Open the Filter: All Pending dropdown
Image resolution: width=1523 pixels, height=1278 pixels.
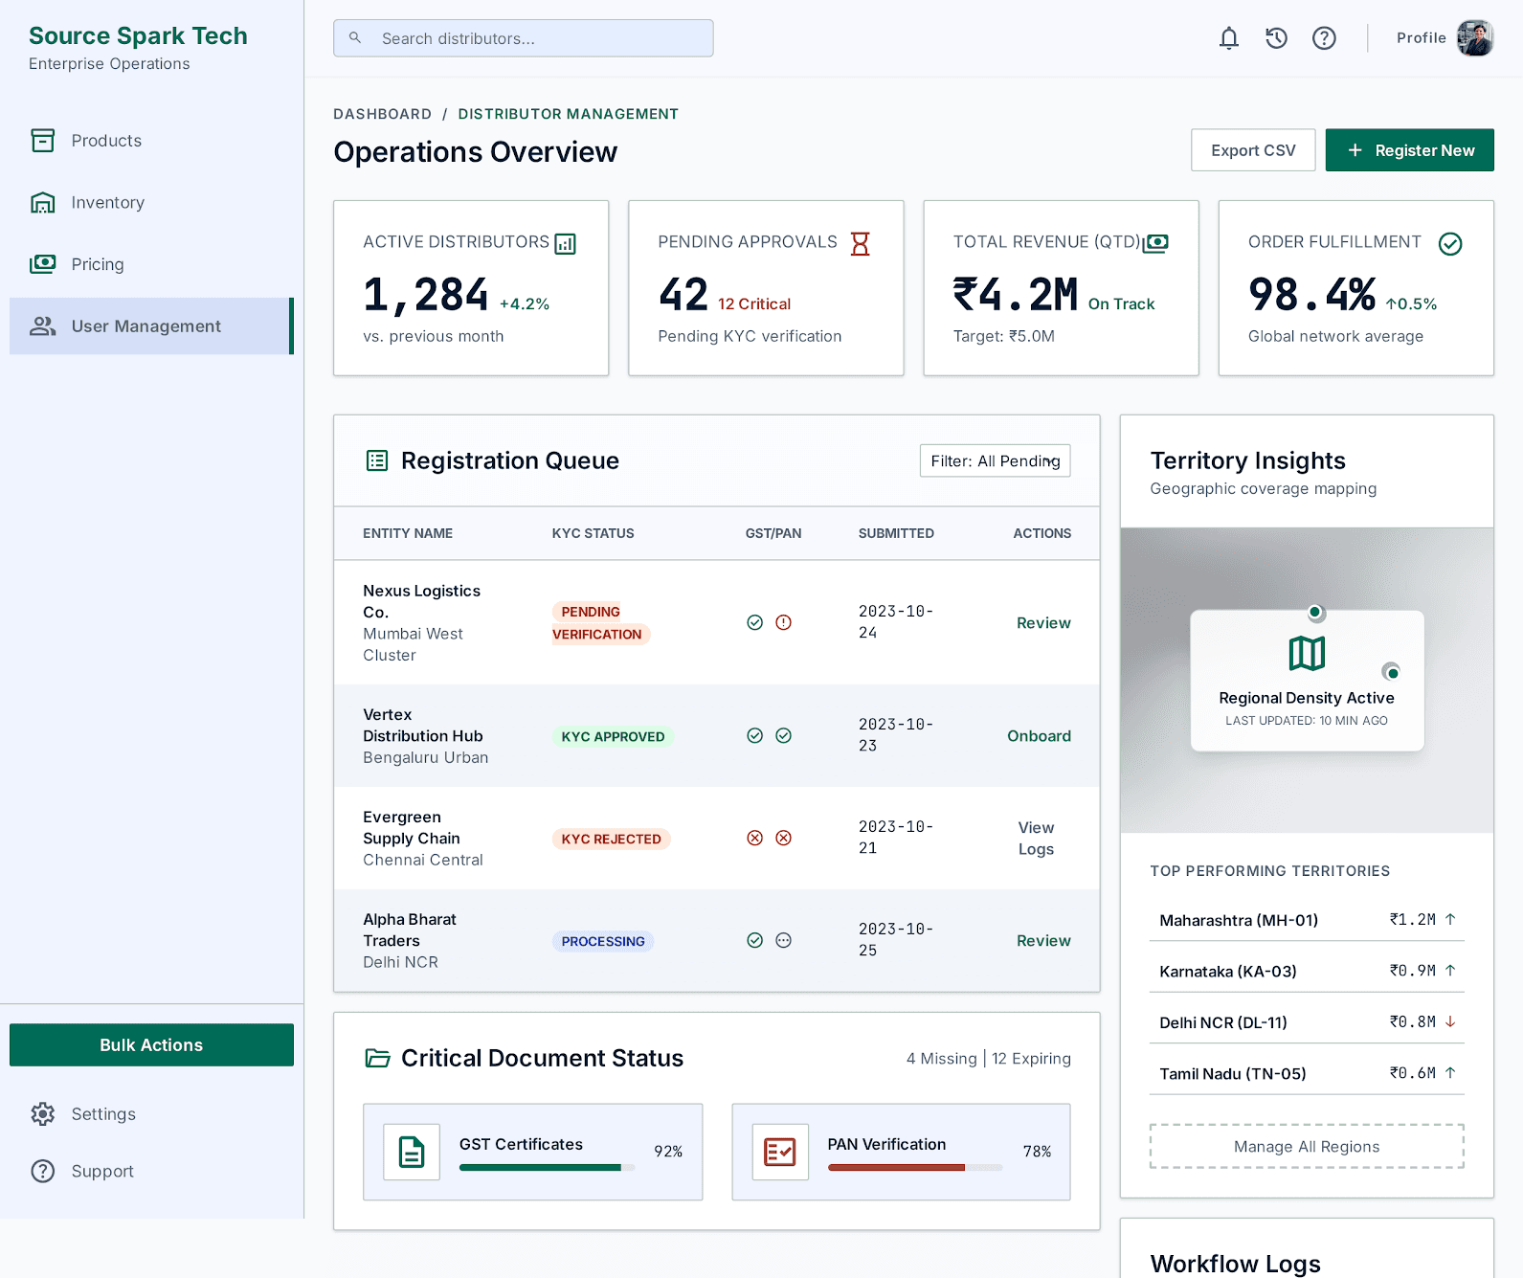pyautogui.click(x=995, y=460)
